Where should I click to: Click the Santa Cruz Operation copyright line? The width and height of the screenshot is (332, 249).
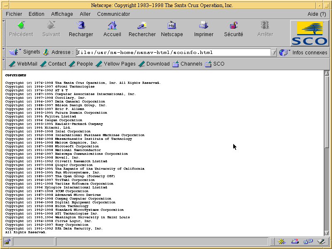point(83,83)
